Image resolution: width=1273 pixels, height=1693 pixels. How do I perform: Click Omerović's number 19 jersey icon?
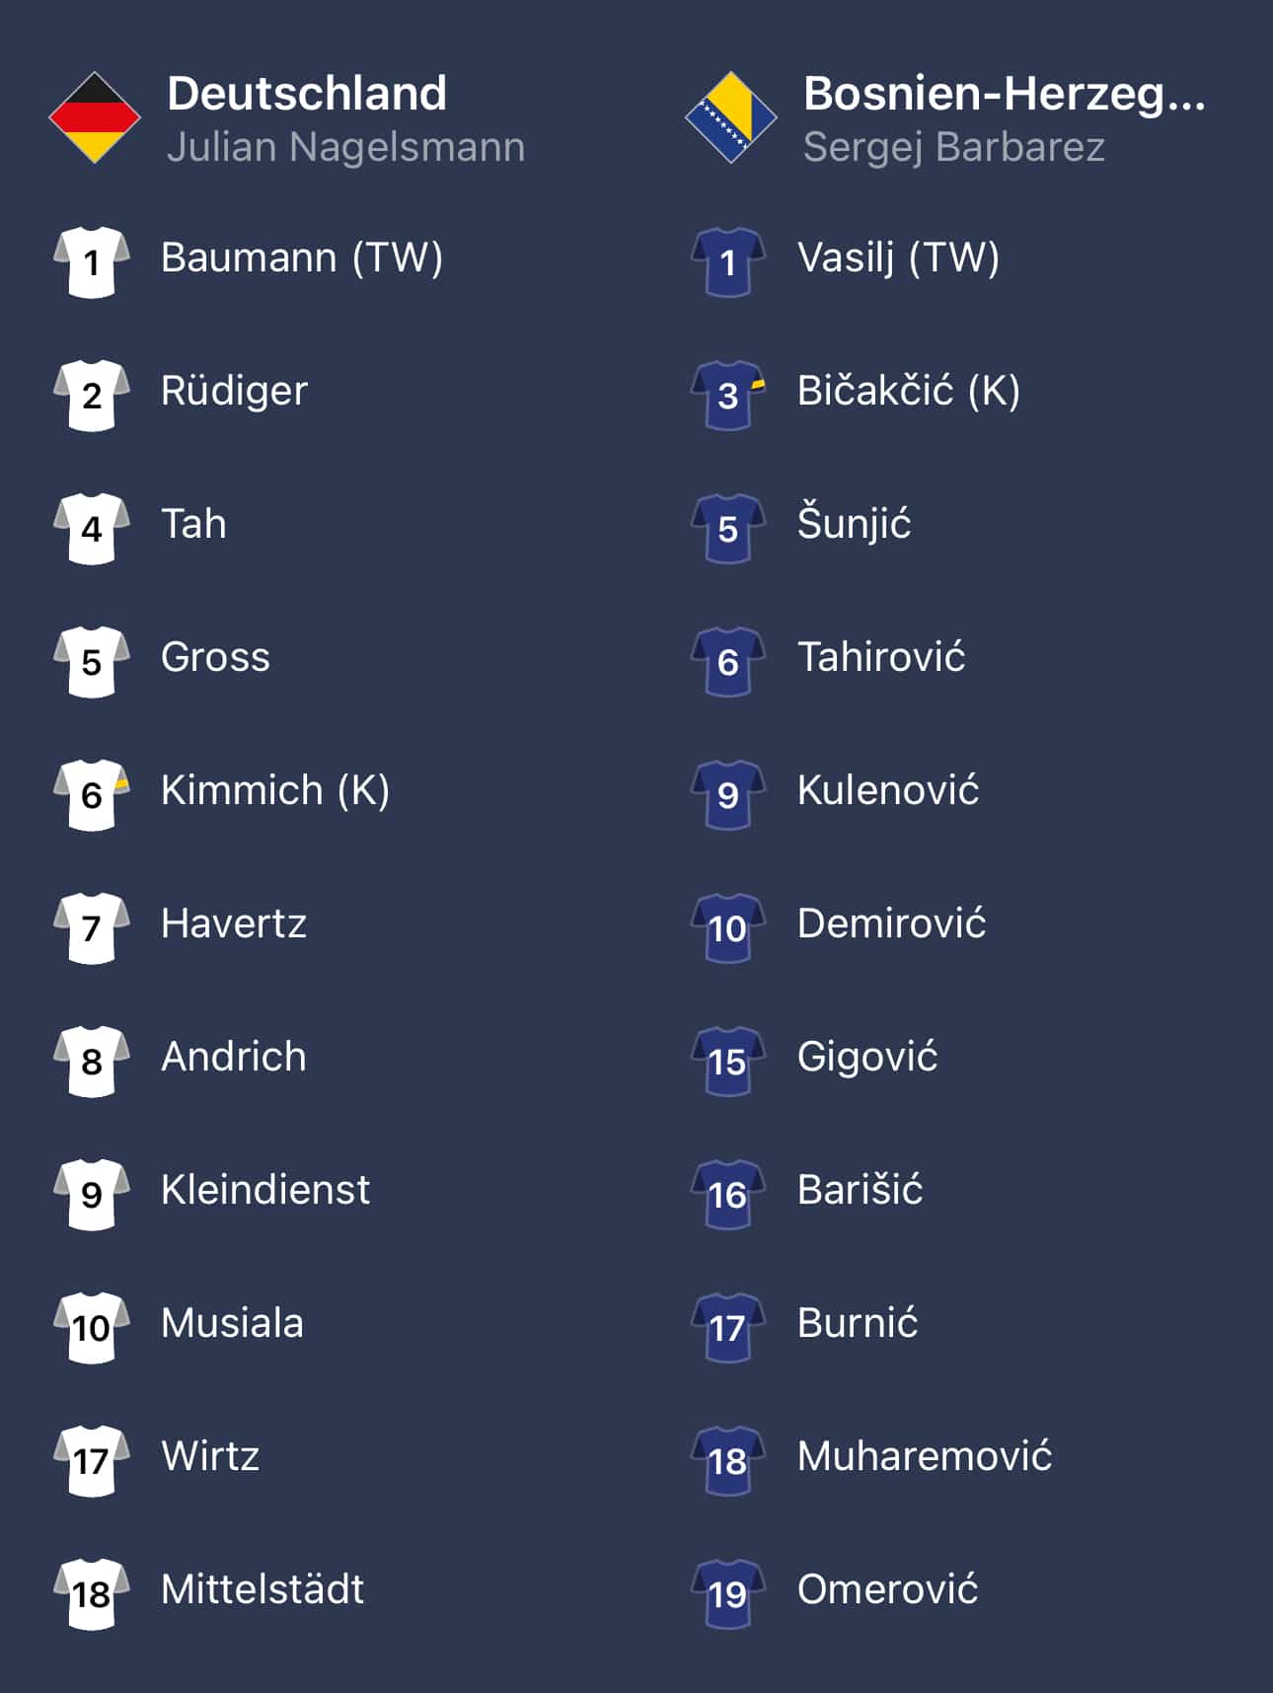tap(728, 1593)
